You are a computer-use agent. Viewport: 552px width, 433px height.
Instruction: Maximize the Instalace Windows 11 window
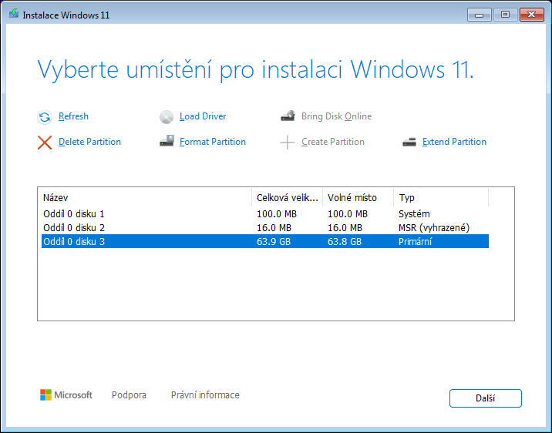[x=505, y=15]
